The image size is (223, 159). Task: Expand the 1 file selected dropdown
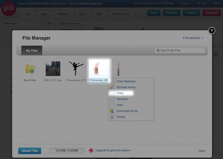coord(193,38)
